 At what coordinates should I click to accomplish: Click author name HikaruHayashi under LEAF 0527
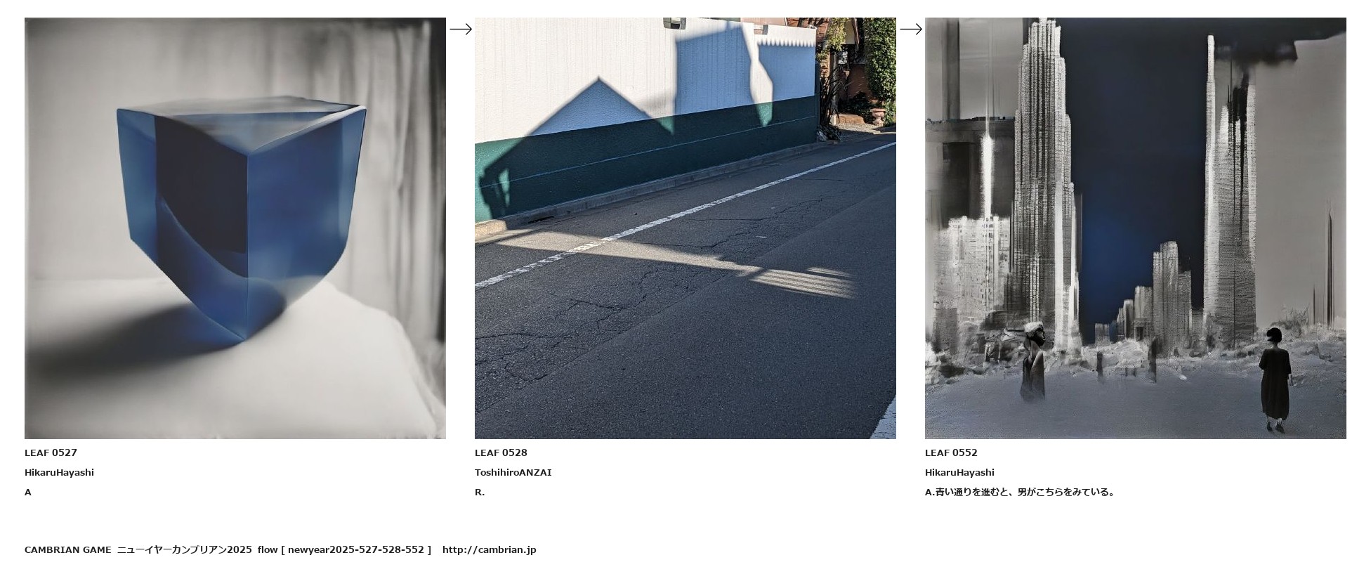tap(59, 472)
